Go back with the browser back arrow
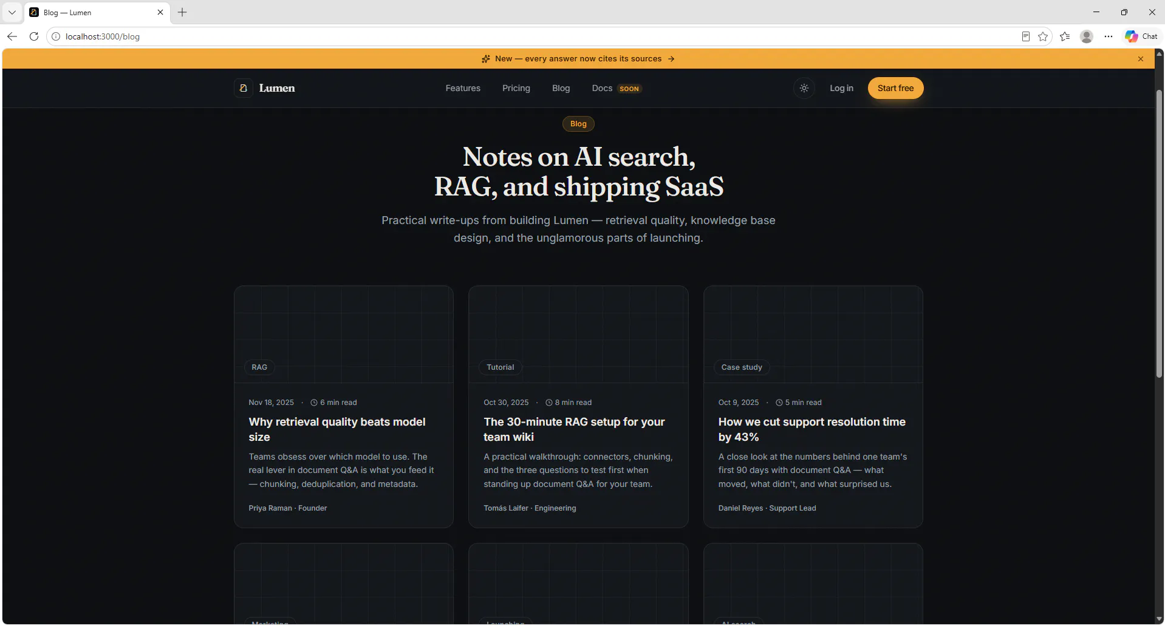The width and height of the screenshot is (1165, 626). pyautogui.click(x=12, y=36)
